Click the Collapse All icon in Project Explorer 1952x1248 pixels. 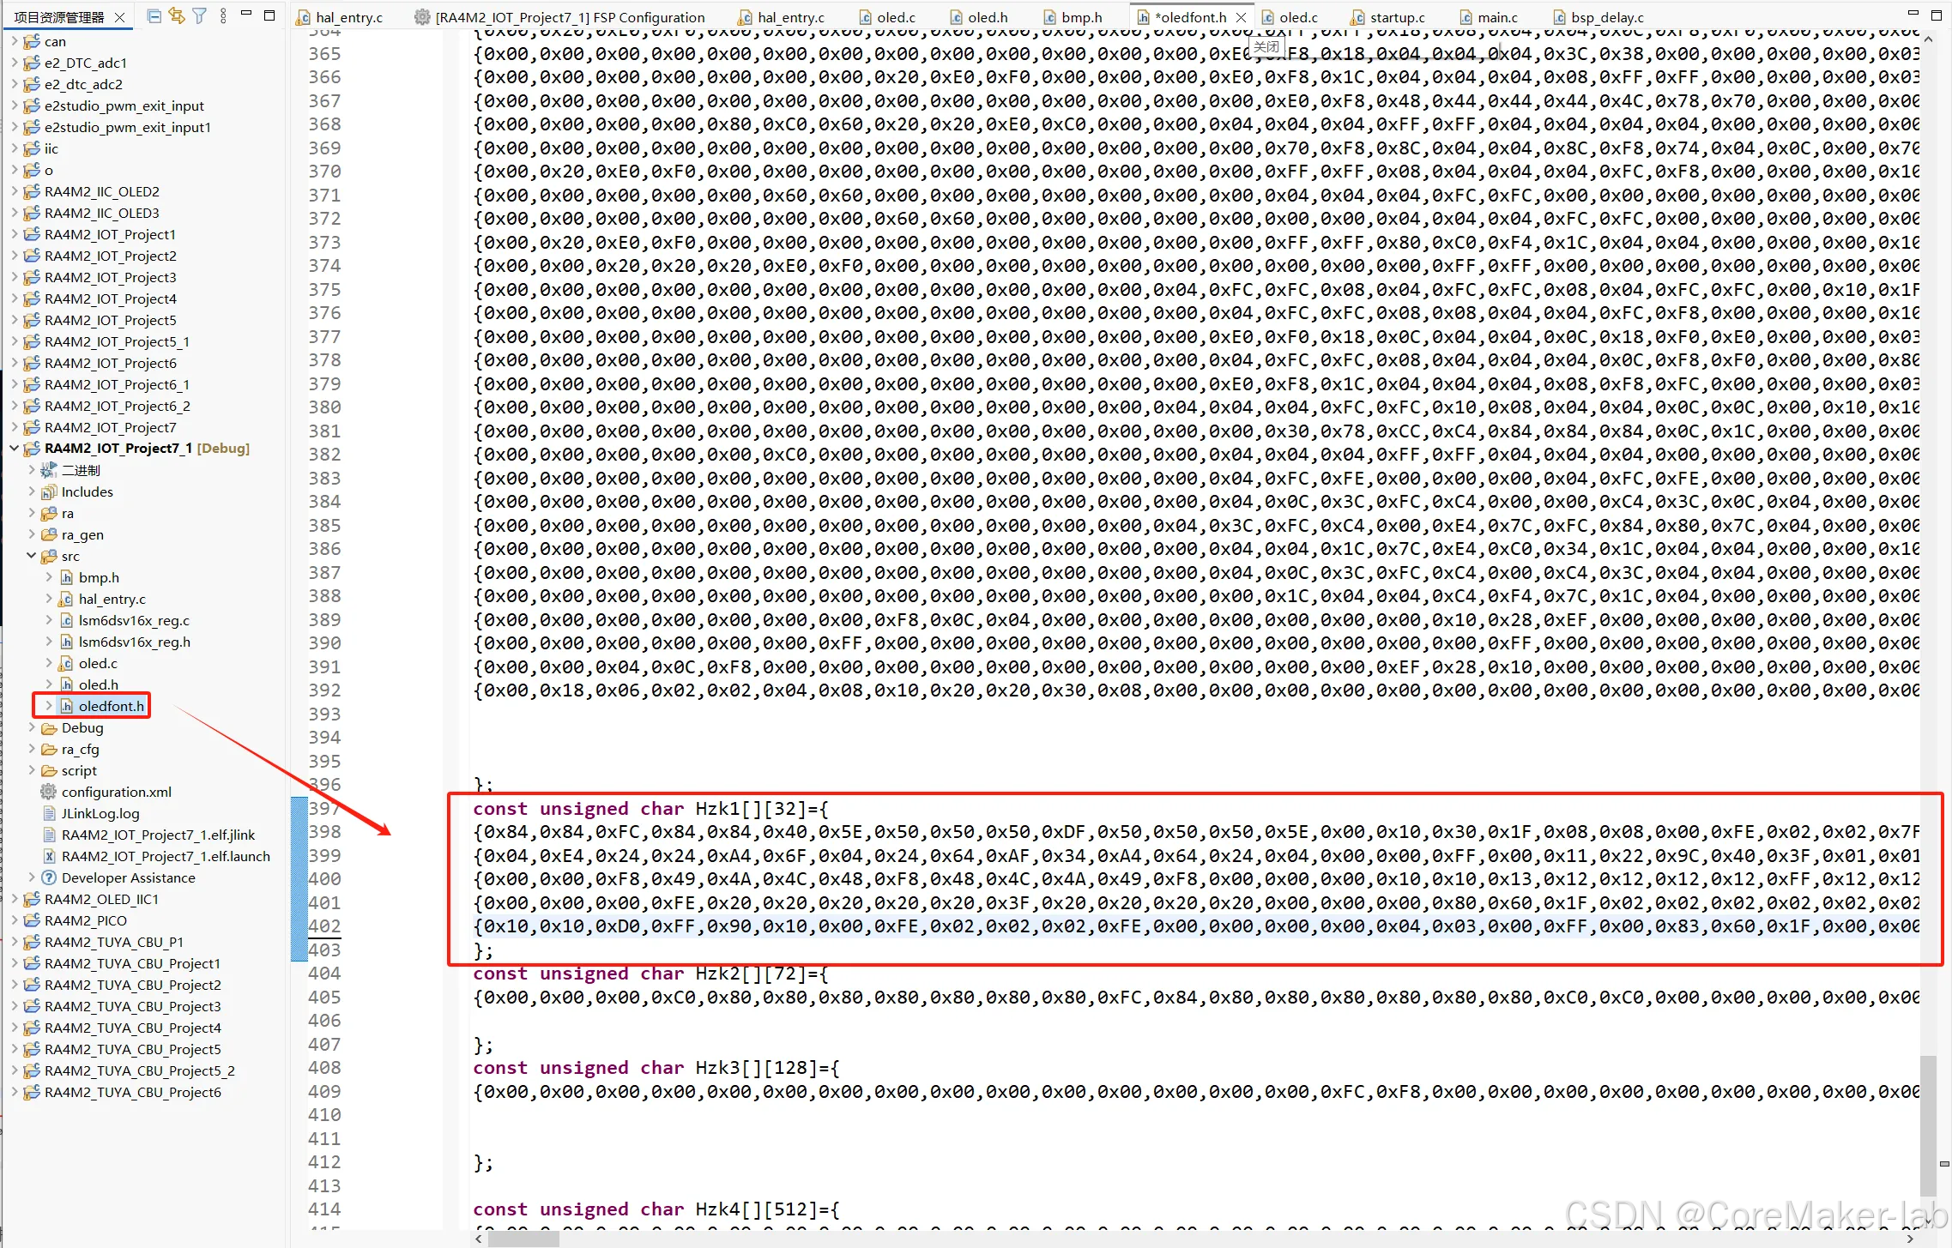coord(154,15)
